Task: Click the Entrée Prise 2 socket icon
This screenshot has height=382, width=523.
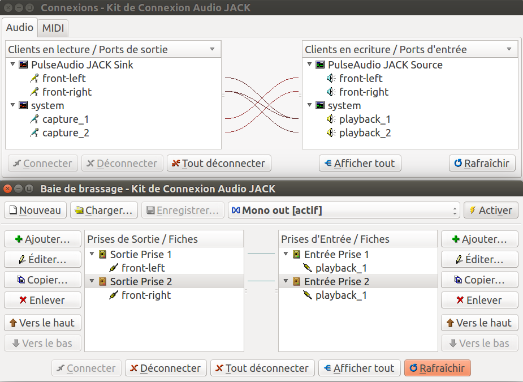Action: tap(296, 282)
